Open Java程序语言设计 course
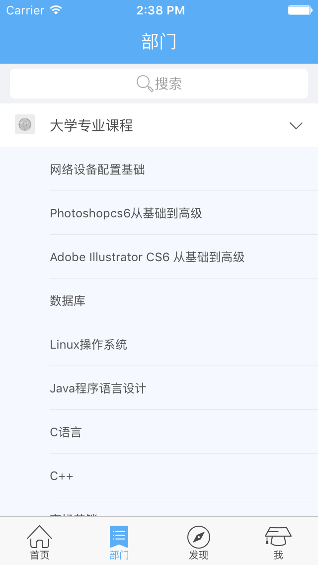The width and height of the screenshot is (318, 565). point(98,388)
